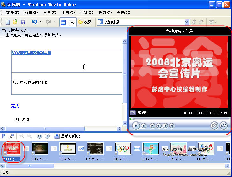This screenshot has width=232, height=177.
Task: Select the Olympic rings clip thumbnail
Action: (123, 149)
